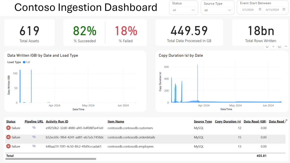Open focus mode for the Copy Duration chart

280,47
